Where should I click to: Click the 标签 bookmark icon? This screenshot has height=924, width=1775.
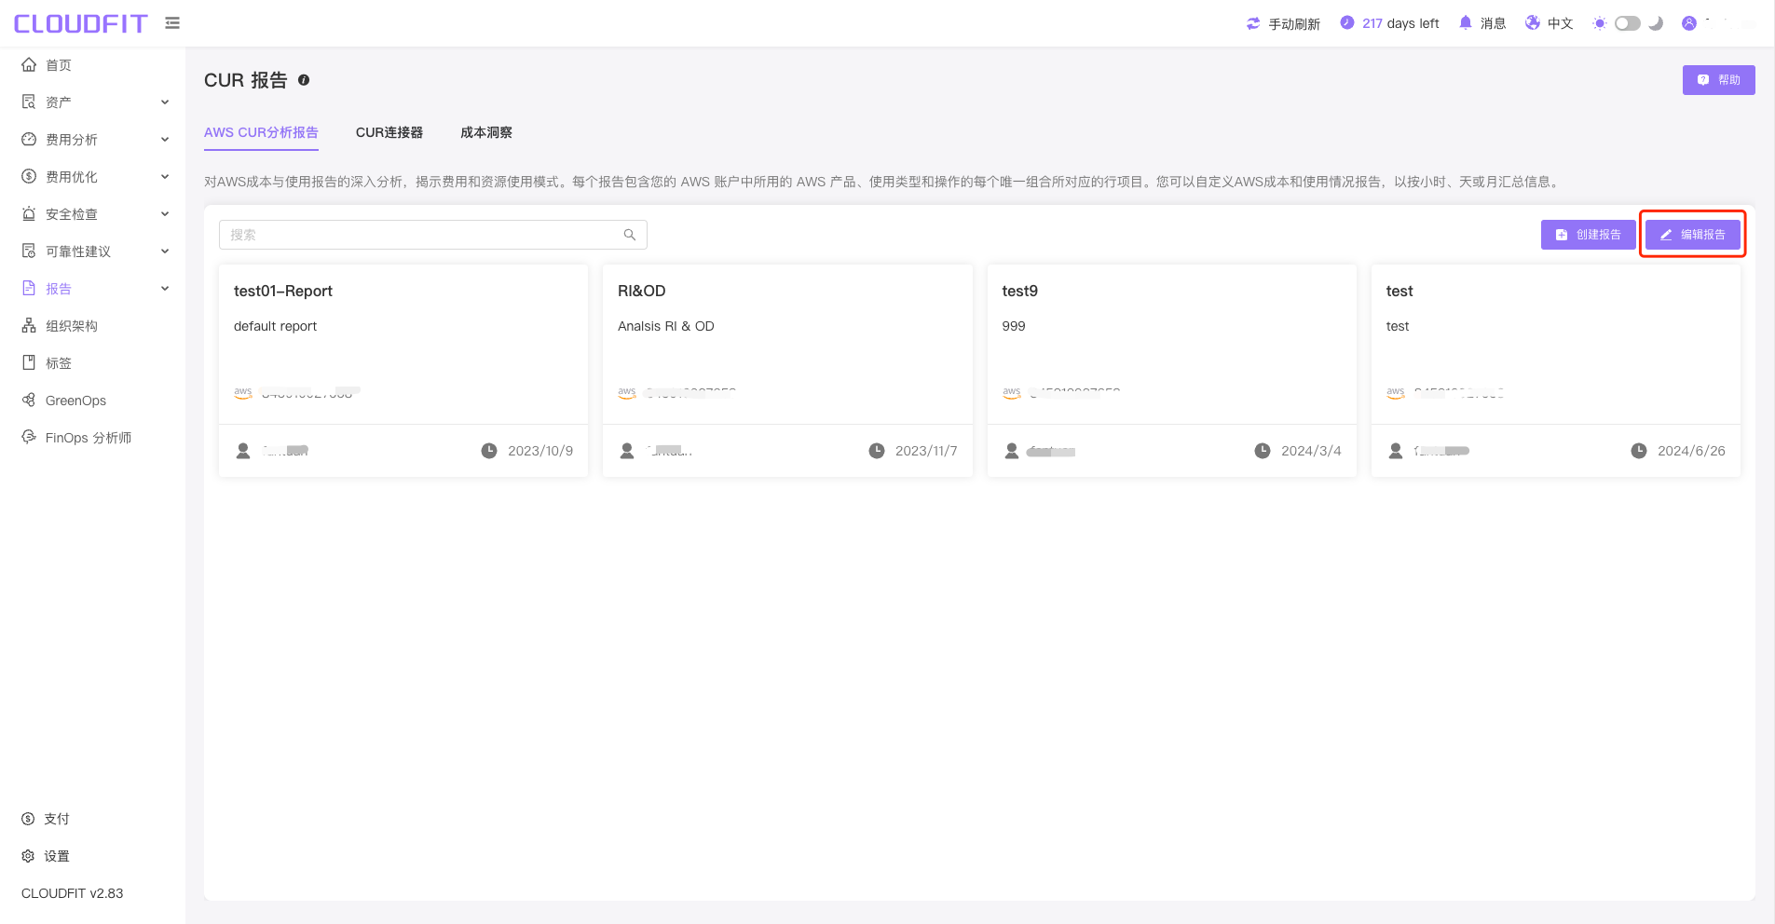(x=29, y=362)
